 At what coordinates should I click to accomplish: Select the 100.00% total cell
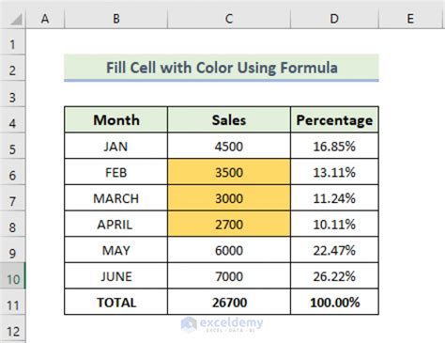(x=334, y=302)
